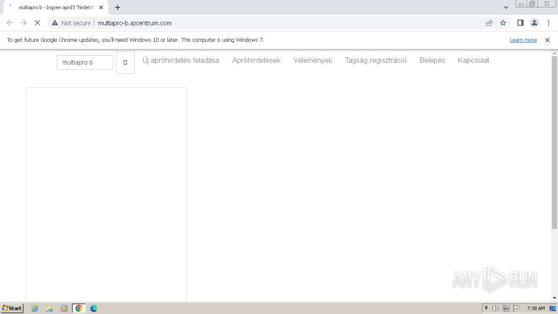Bookmark this tab with the star
Image resolution: width=558 pixels, height=314 pixels.
pos(503,23)
